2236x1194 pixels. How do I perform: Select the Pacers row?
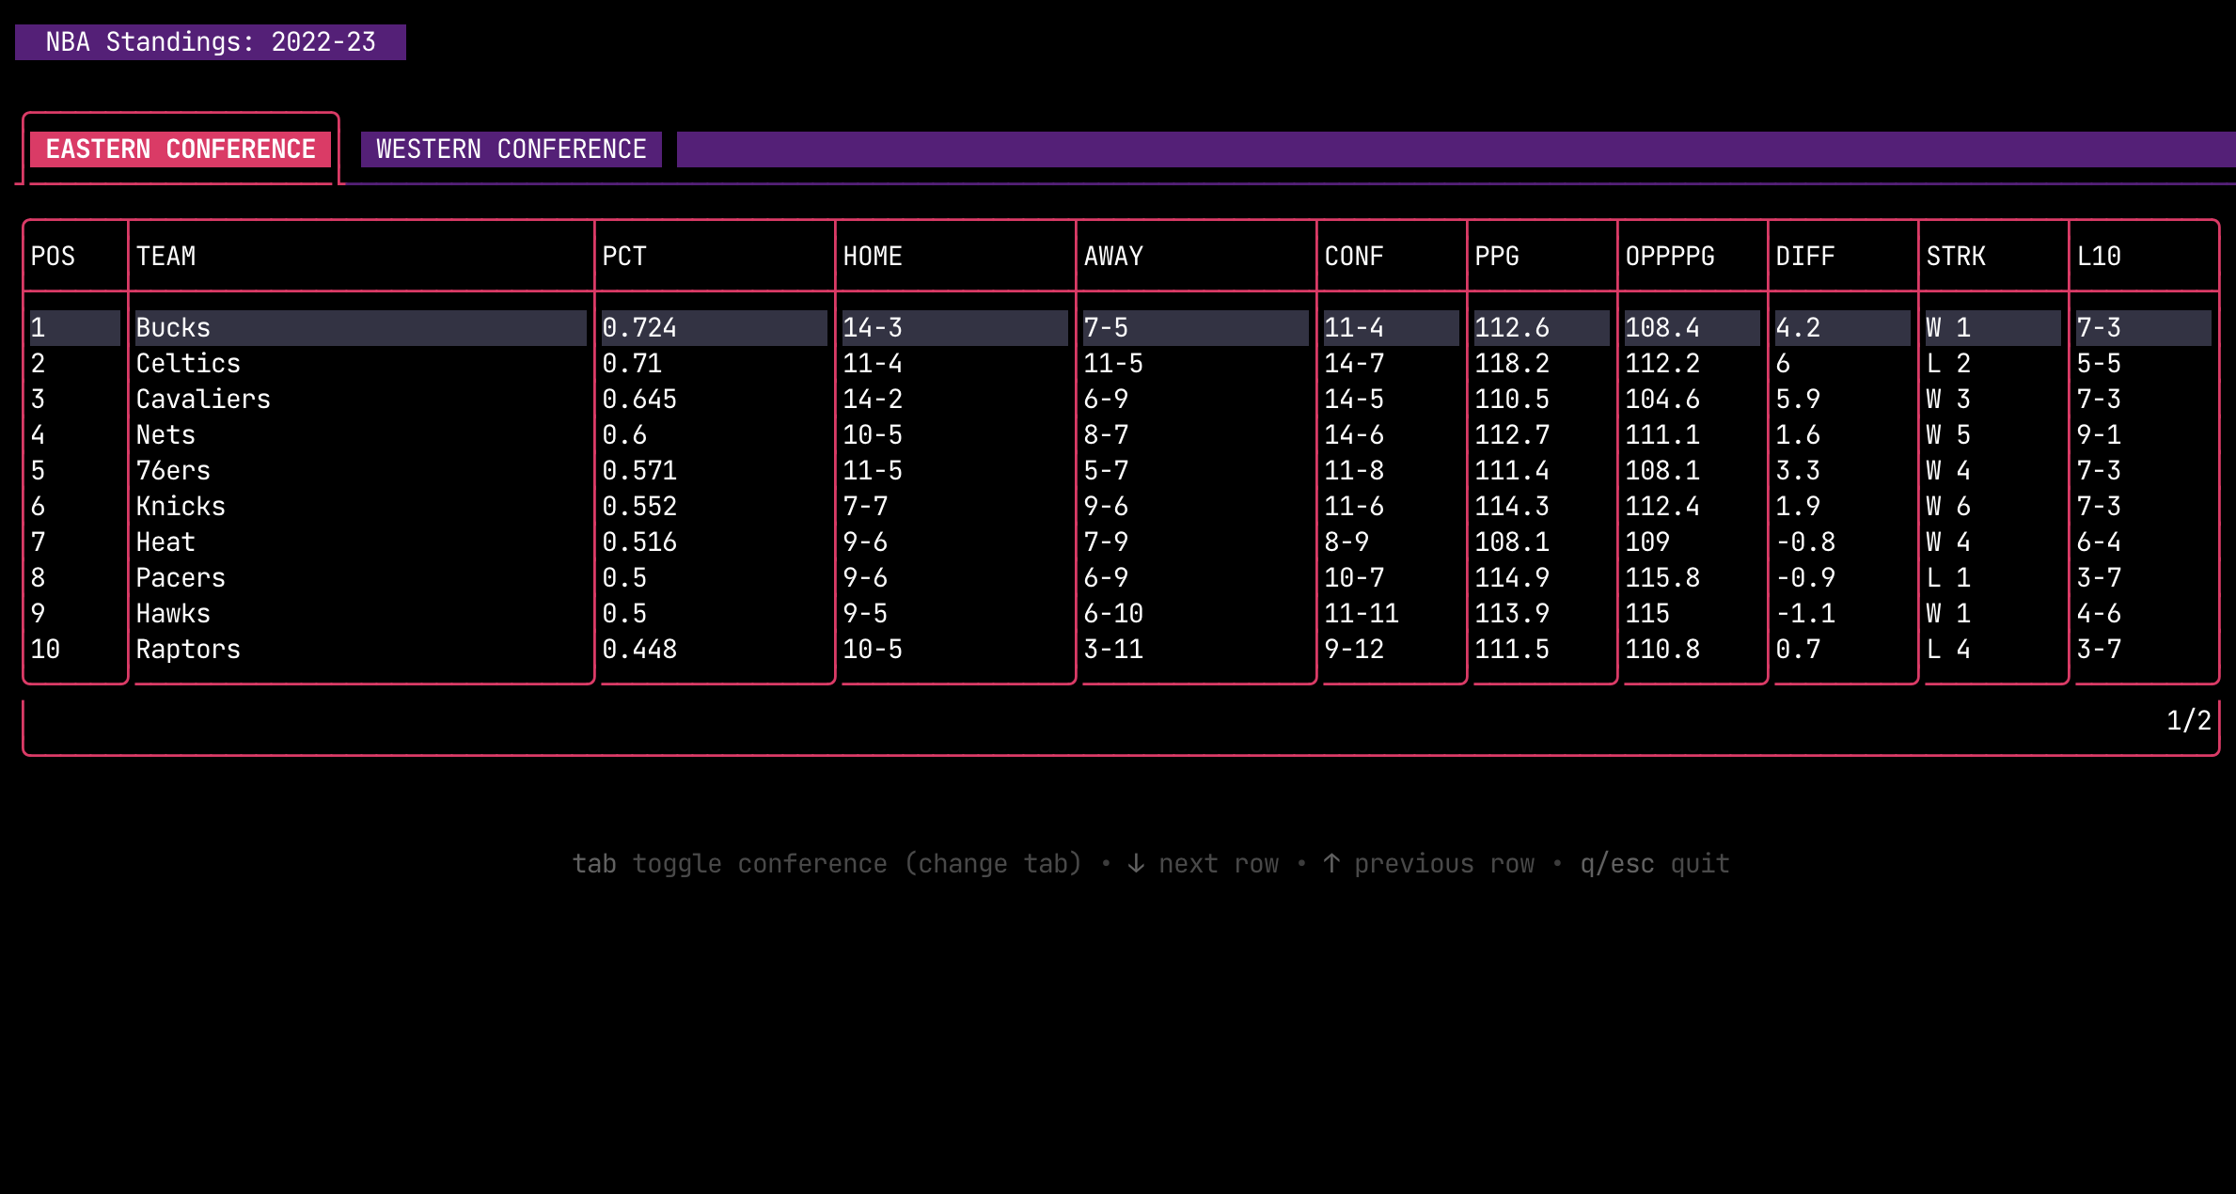181,578
